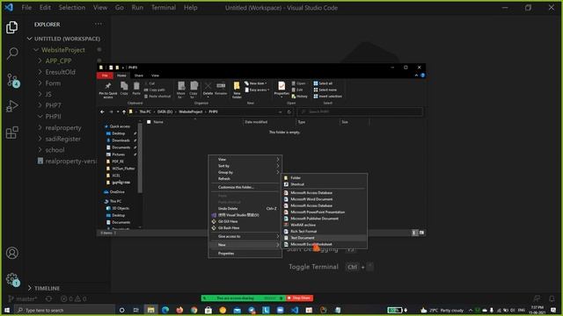
Task: Open the Selection menu in VS Code
Action: [x=72, y=7]
